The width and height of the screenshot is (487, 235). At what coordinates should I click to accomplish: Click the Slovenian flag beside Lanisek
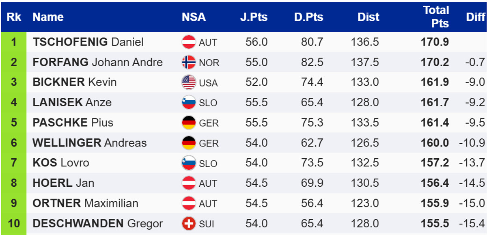tap(189, 103)
